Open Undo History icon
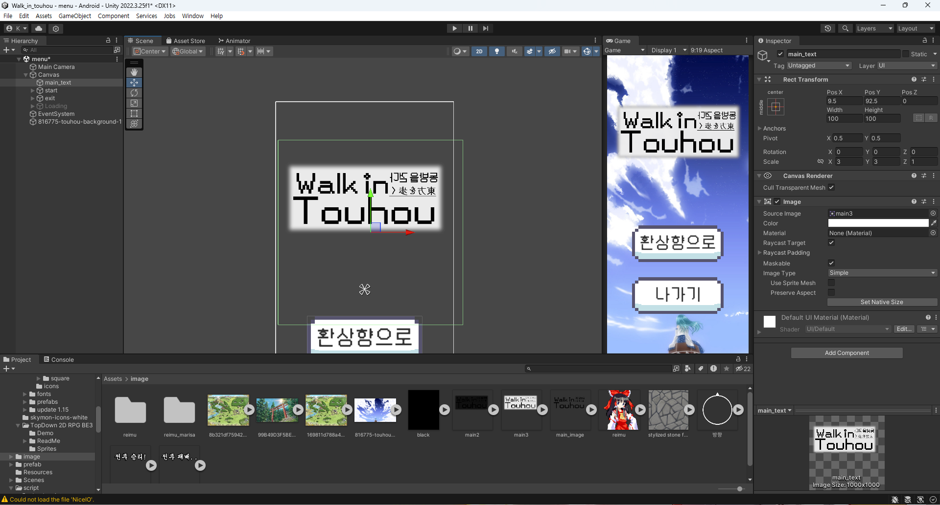Screen dimensions: 940x505 coord(828,28)
